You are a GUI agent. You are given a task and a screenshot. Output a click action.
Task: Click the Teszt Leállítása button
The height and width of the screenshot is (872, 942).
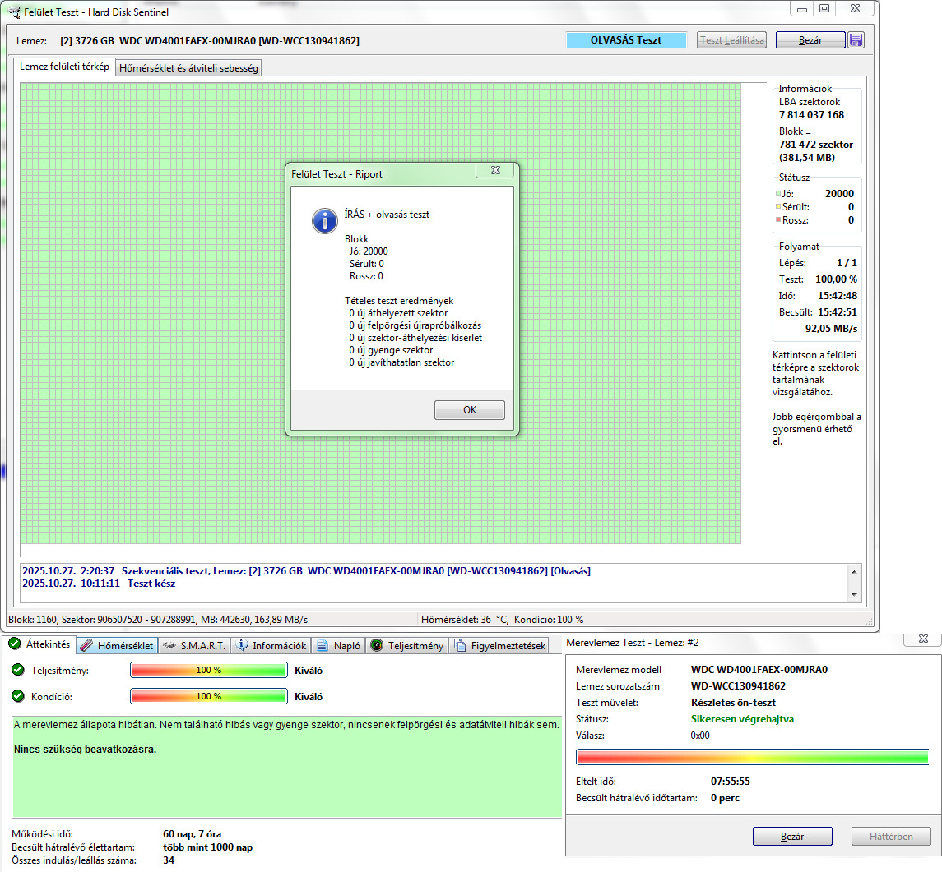(x=731, y=40)
